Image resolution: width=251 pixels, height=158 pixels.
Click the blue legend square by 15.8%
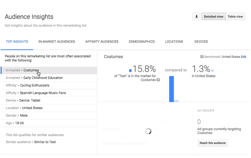(130, 70)
